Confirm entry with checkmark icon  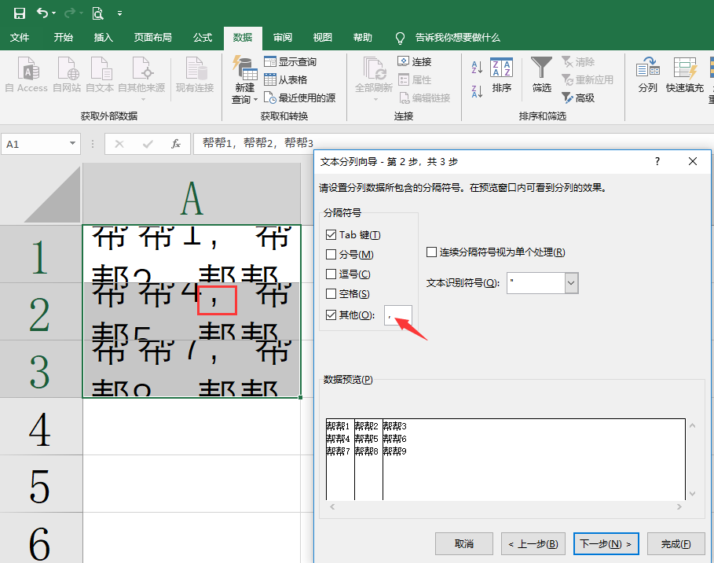pos(148,144)
